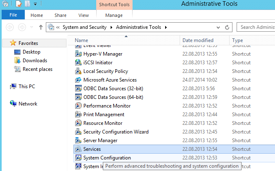Image resolution: width=275 pixels, height=171 pixels.
Task: Click the 'Performance Monitor' file name
Action: click(x=107, y=106)
